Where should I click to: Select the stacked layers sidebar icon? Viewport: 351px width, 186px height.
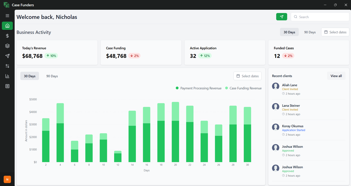point(7,46)
